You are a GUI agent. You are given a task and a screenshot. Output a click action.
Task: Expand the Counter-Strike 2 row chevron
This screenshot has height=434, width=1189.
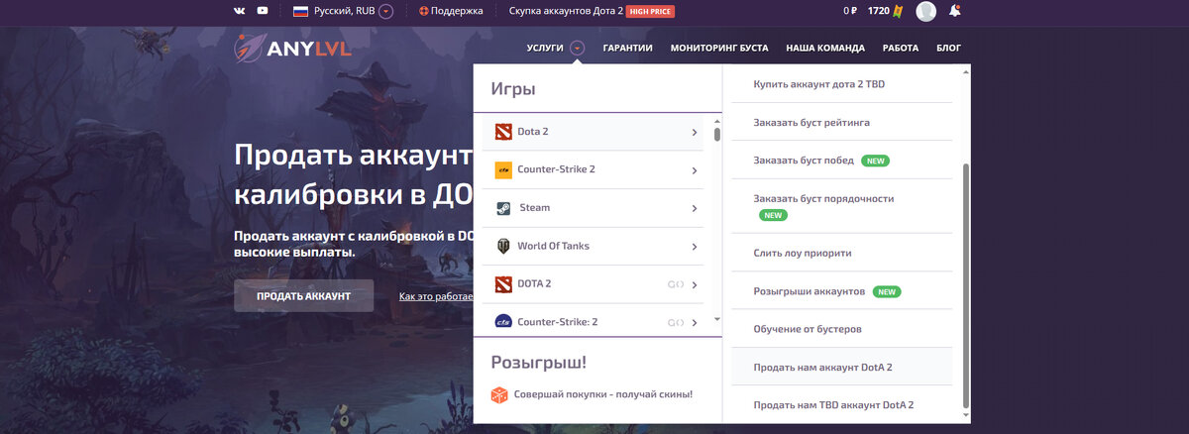point(695,170)
